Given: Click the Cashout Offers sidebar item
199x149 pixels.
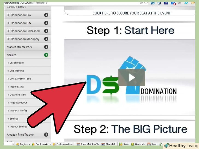Looking at the screenshot, I should point(16,7).
